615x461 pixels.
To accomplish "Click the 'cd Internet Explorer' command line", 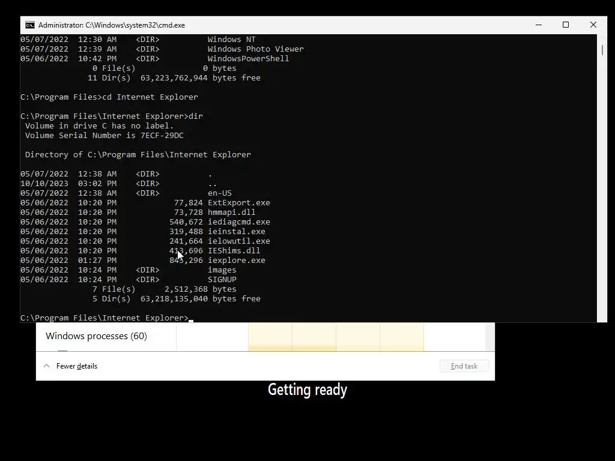I will [109, 97].
